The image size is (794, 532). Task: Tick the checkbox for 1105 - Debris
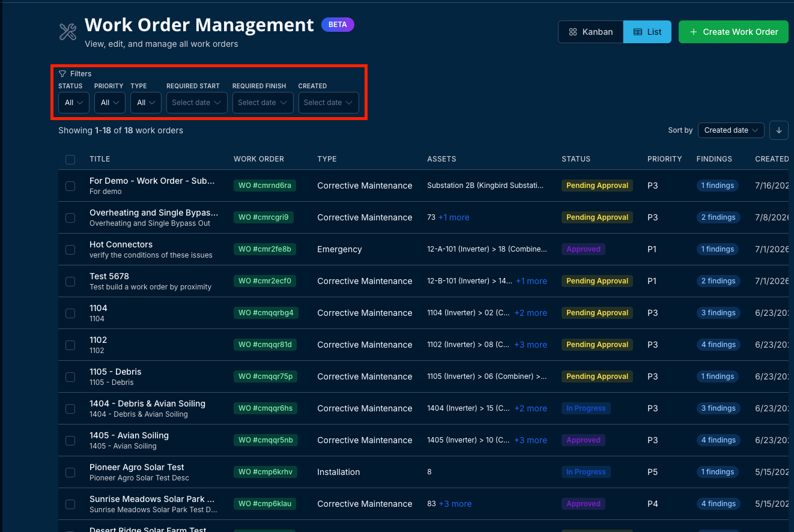(70, 377)
